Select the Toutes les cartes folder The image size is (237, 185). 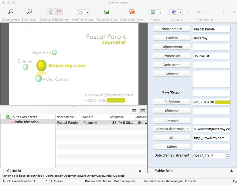tap(24, 117)
